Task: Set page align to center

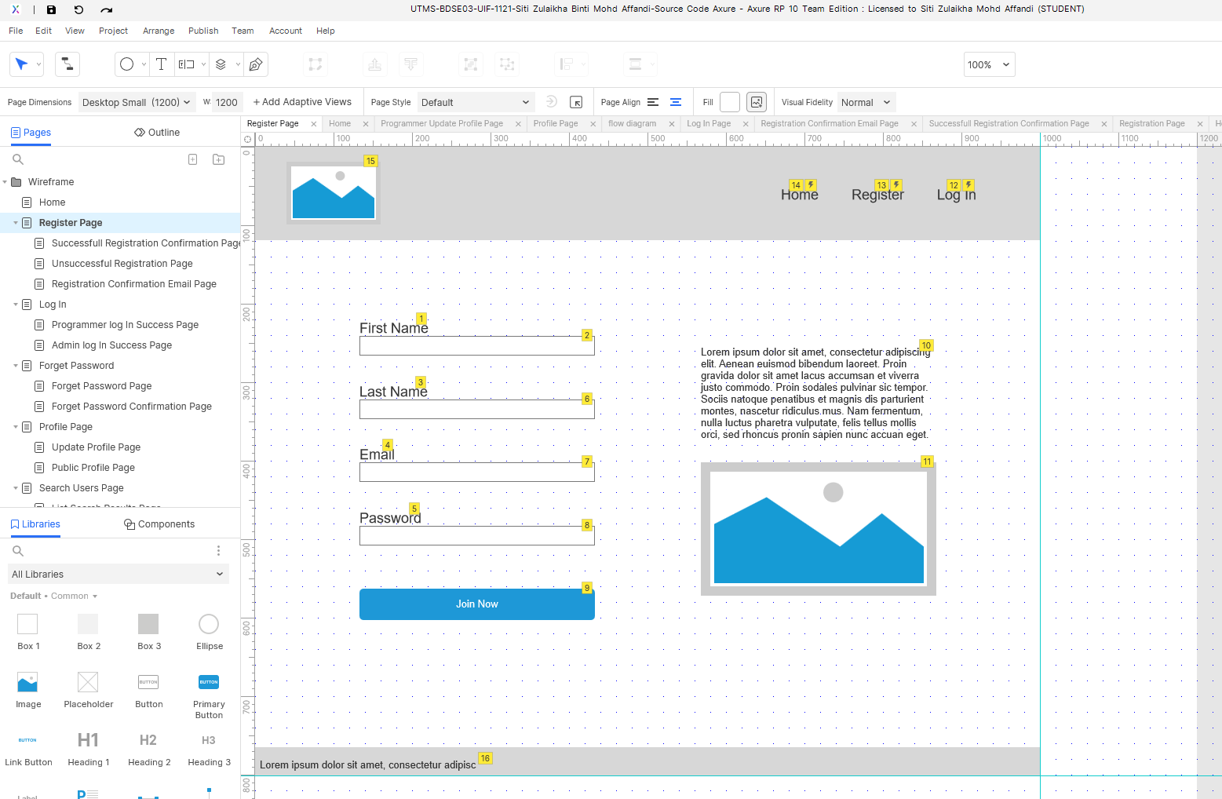Action: [x=676, y=102]
